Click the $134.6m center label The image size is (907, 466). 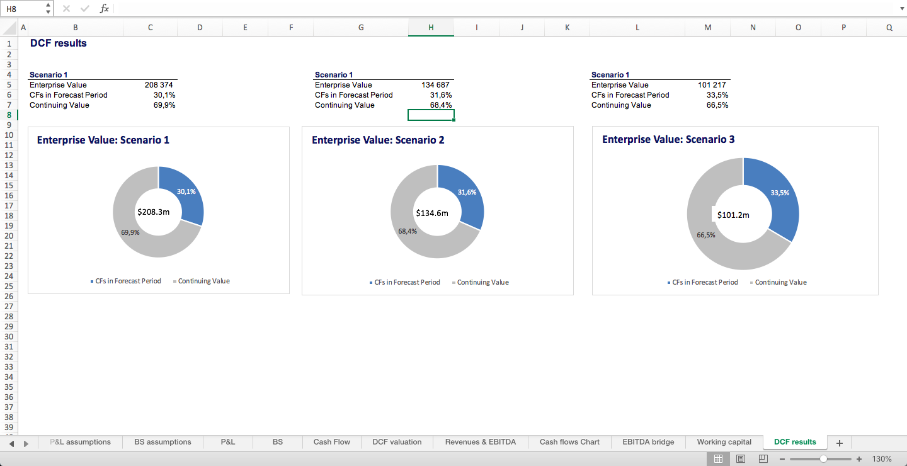pos(432,213)
